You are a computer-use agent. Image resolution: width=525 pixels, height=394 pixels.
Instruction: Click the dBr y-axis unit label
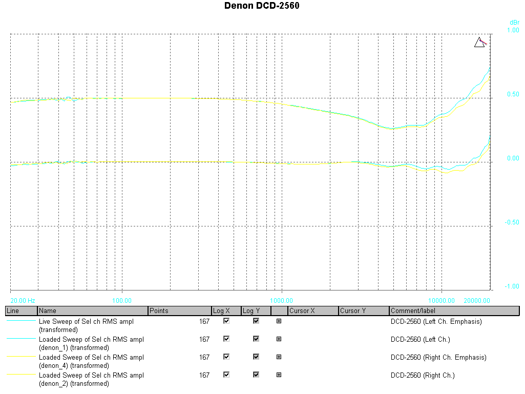pyautogui.click(x=514, y=23)
